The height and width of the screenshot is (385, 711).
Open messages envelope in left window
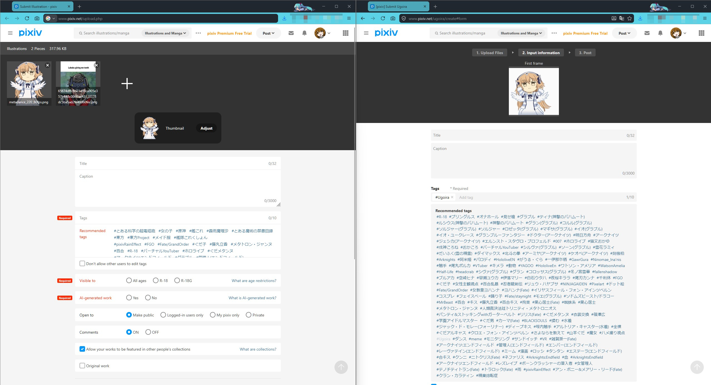[x=291, y=33]
